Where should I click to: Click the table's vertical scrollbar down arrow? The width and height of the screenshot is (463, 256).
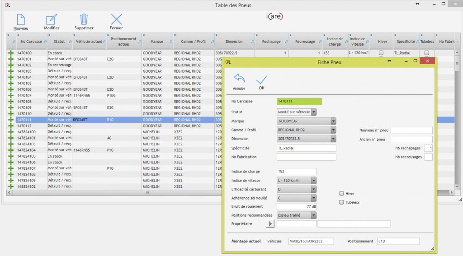457,186
